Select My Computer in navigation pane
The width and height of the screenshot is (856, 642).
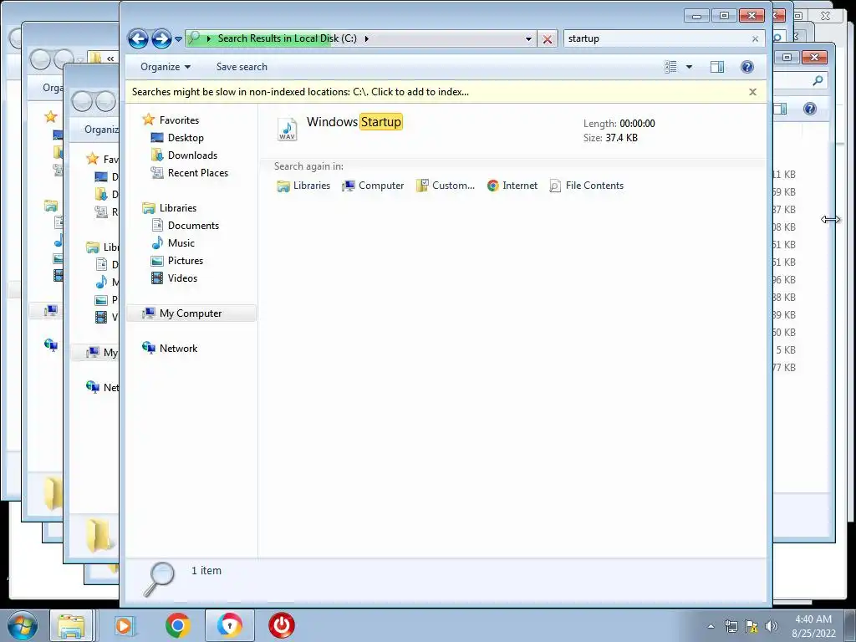point(191,313)
